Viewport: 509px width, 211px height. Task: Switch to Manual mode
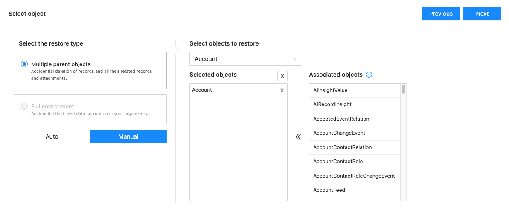[x=128, y=136]
